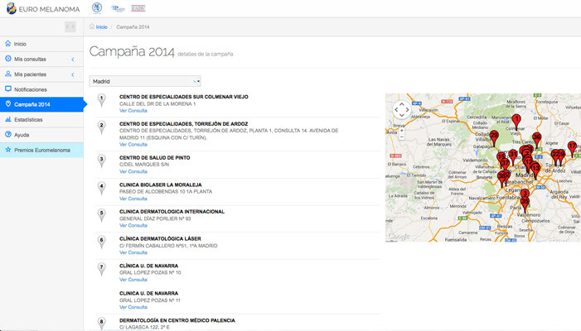Screen dimensions: 581x331
Task: Ver Consulta for Torrejón de Ardoz centre
Action: pyautogui.click(x=133, y=145)
